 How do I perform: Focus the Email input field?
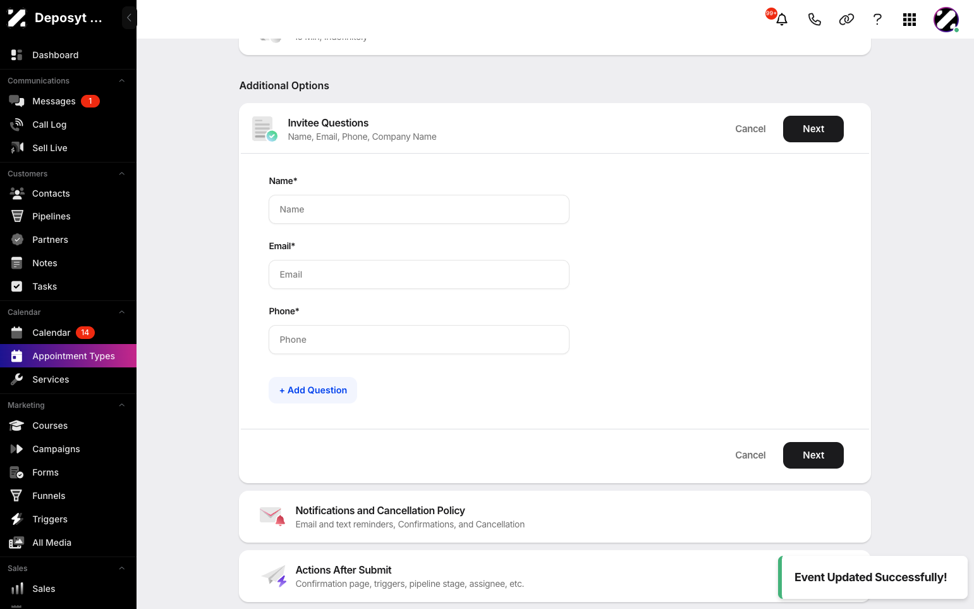(419, 274)
